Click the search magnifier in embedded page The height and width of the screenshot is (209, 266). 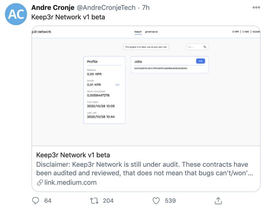pyautogui.click(x=205, y=47)
